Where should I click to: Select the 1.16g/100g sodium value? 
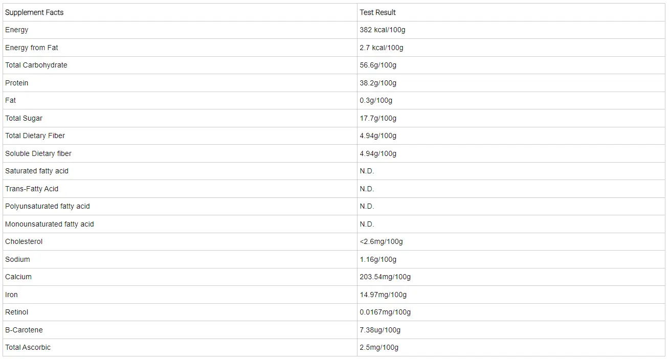click(378, 259)
